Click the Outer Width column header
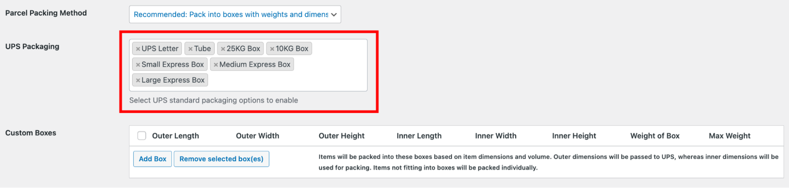The image size is (789, 188). coord(257,136)
